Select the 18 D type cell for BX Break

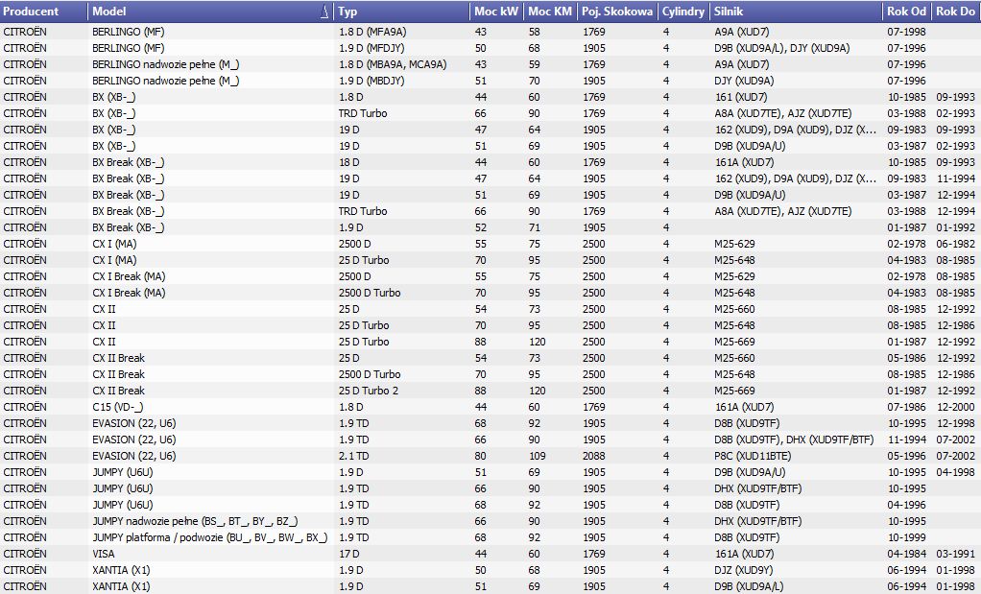pos(349,162)
